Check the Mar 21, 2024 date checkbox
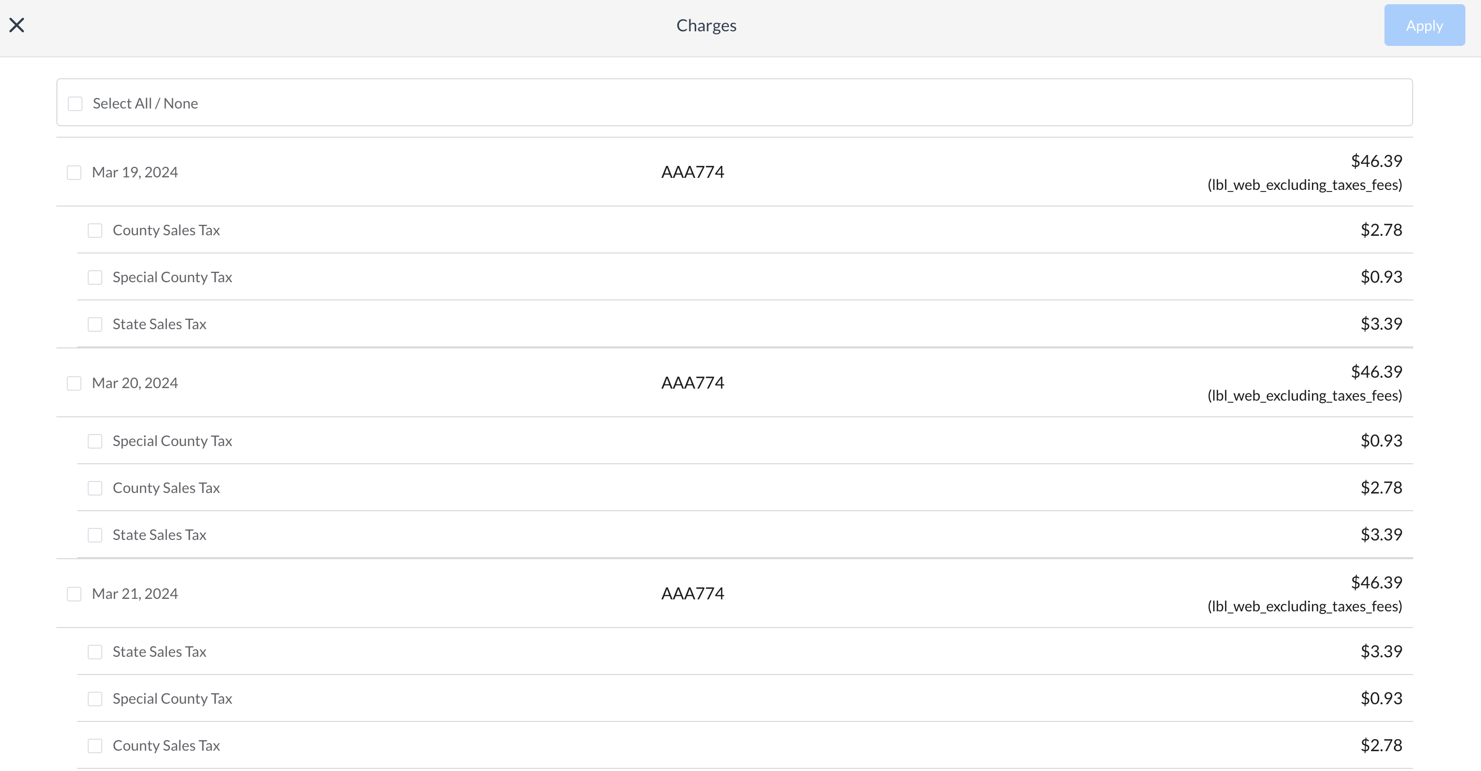 [74, 594]
